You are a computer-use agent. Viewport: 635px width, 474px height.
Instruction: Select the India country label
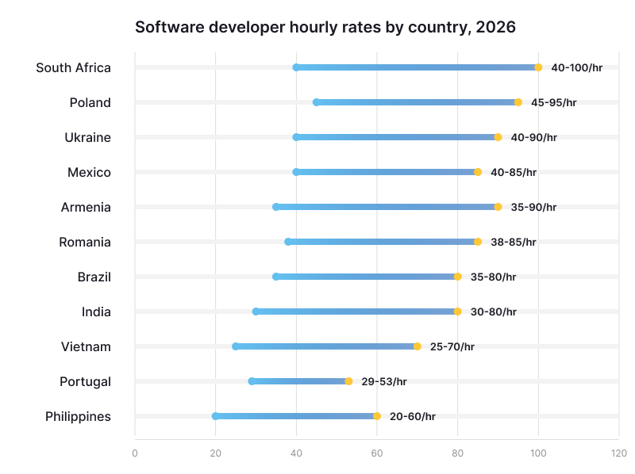[x=96, y=312]
